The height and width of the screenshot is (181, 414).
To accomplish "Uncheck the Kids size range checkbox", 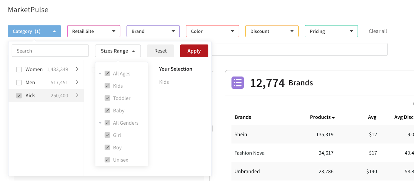I will click(x=107, y=86).
